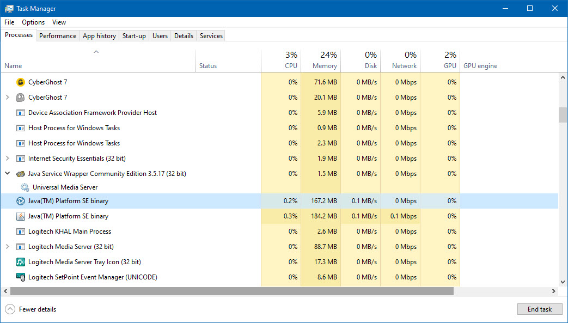
Task: Open the Services tab
Action: pos(211,36)
